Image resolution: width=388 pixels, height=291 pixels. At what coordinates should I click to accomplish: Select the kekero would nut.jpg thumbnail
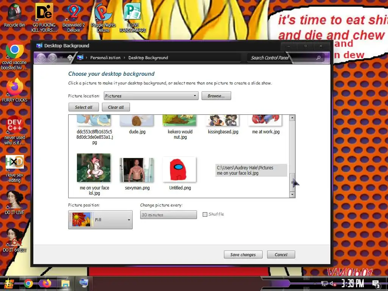pos(179,120)
